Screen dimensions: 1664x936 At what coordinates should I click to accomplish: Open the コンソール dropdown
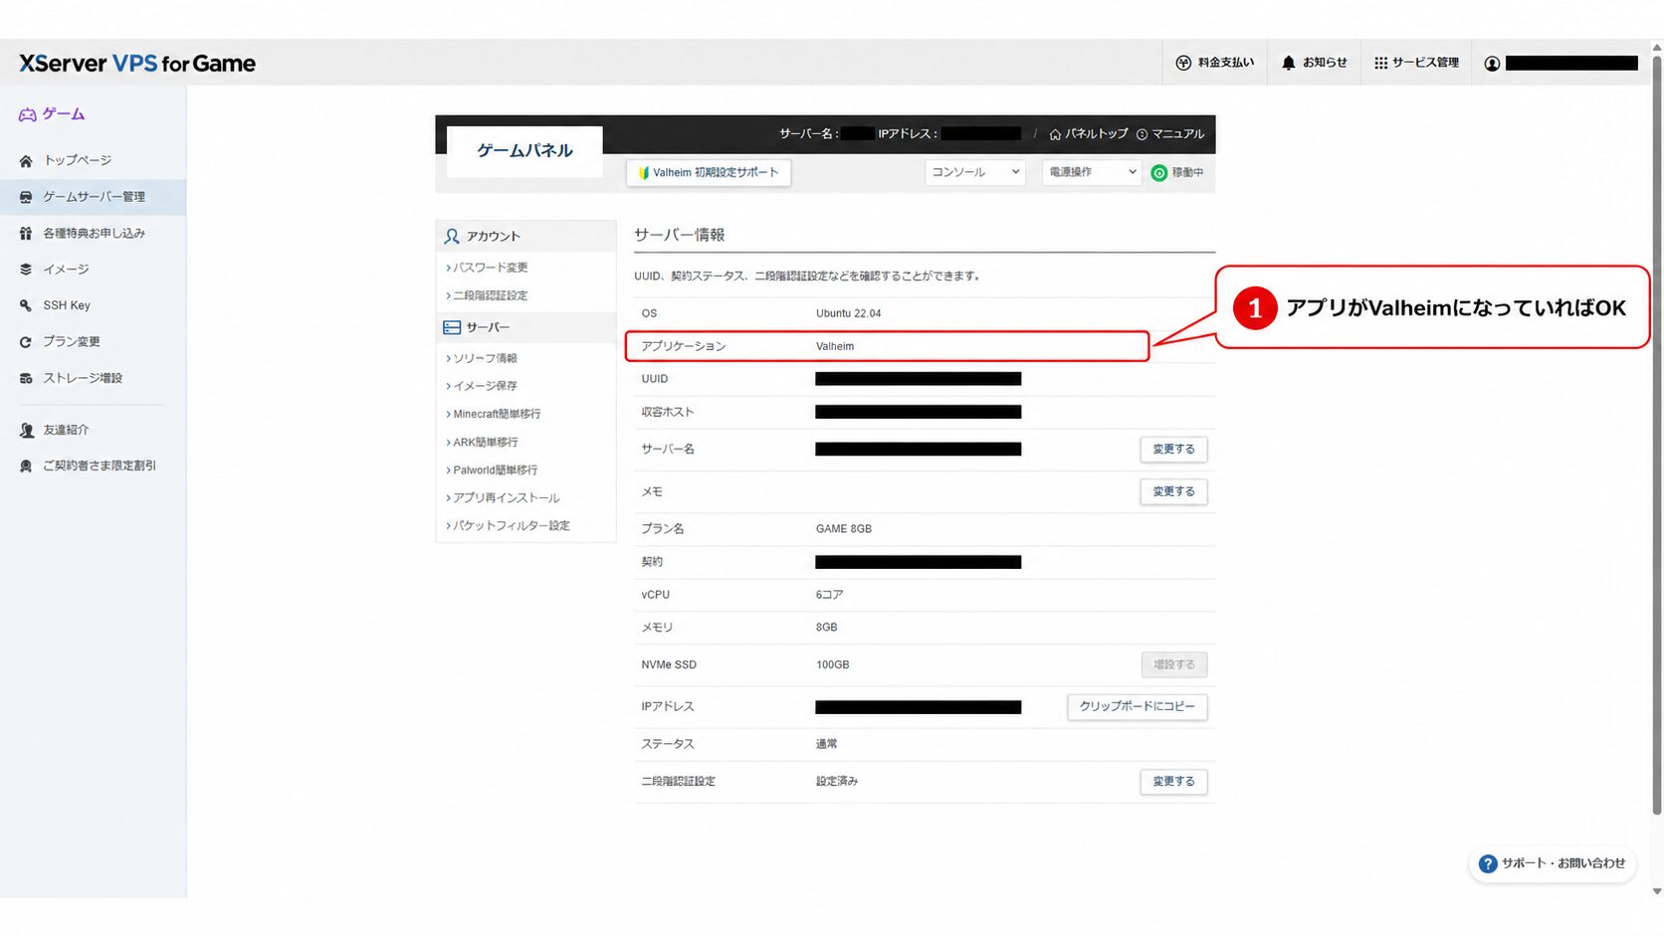(x=975, y=172)
